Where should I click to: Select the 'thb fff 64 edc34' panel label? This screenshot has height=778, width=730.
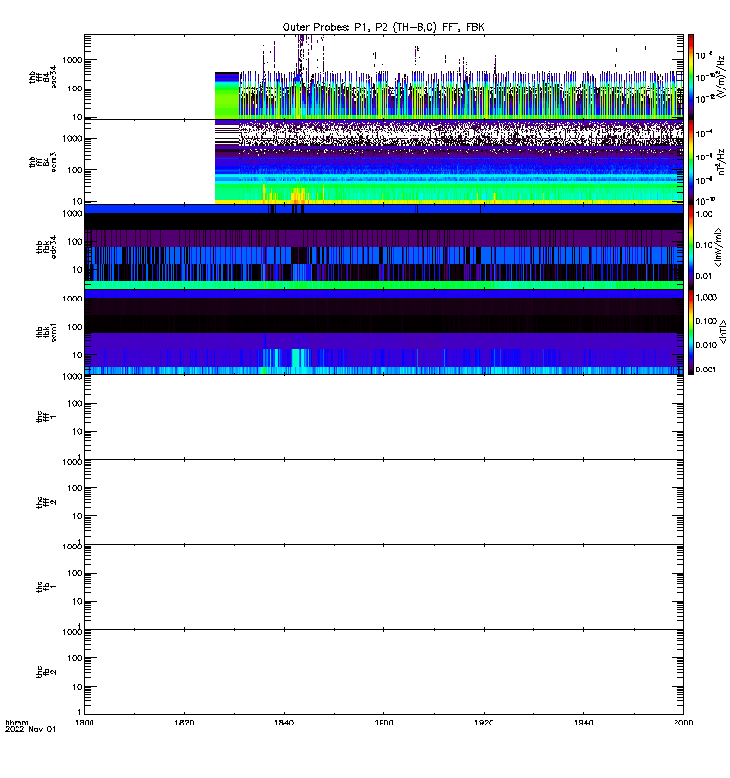[43, 77]
